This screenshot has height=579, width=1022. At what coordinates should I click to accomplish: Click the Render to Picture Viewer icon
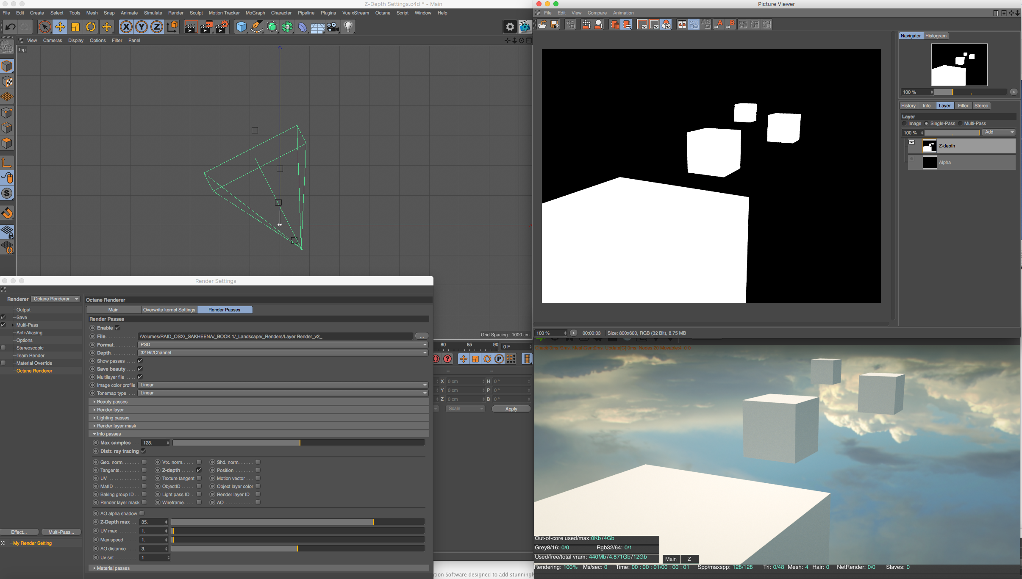tap(206, 27)
